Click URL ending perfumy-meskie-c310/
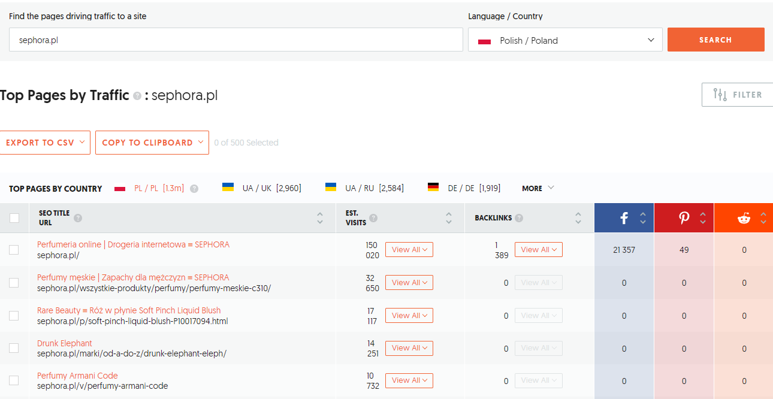 click(154, 288)
